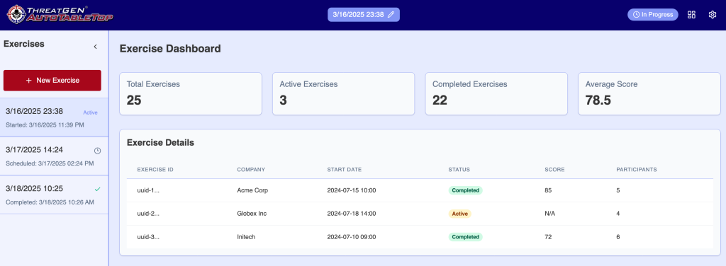Screen dimensions: 726x266
Task: Click the Exercise Dashboard heading
Action: (170, 49)
